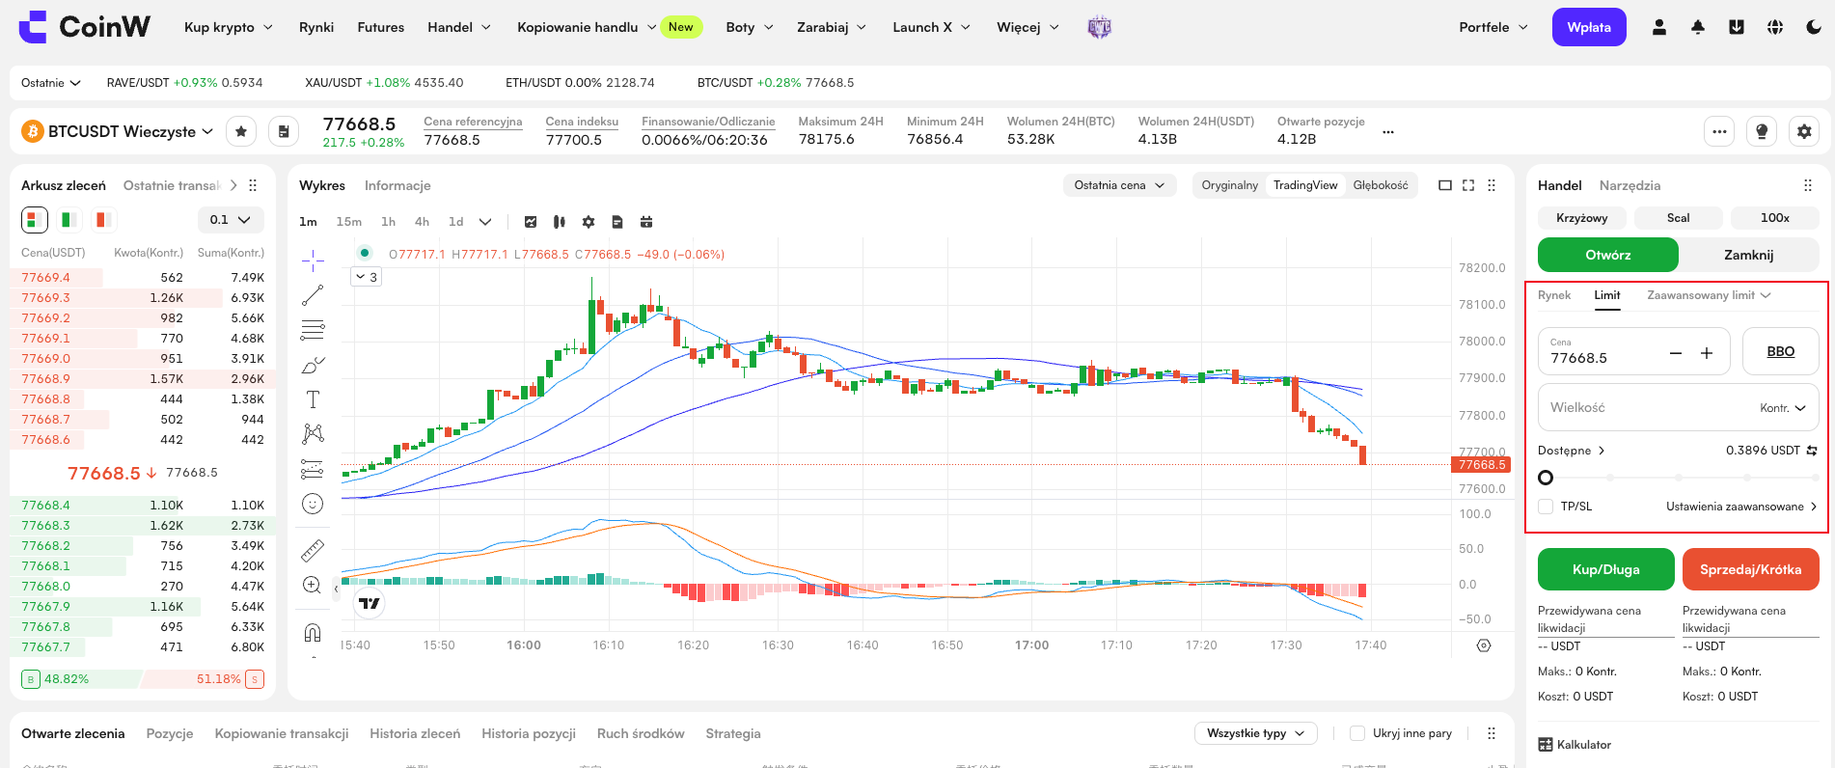This screenshot has height=768, width=1835.
Task: Expand Zaawansowany limit order types
Action: coord(1709,295)
